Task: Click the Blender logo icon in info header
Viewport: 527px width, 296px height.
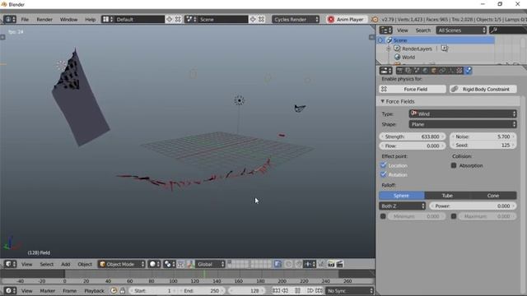Action: [x=375, y=20]
